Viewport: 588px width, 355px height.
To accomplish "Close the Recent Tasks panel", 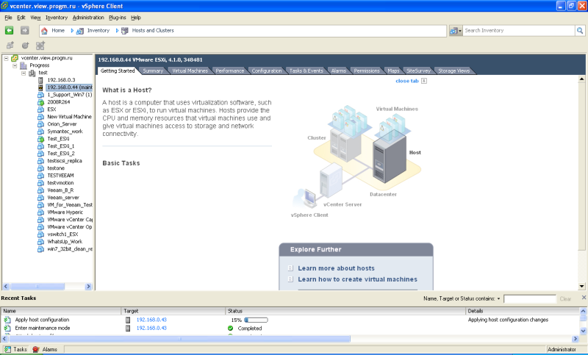I will tap(584, 298).
